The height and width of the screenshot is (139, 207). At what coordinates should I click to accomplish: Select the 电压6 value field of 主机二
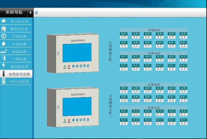click(x=183, y=115)
